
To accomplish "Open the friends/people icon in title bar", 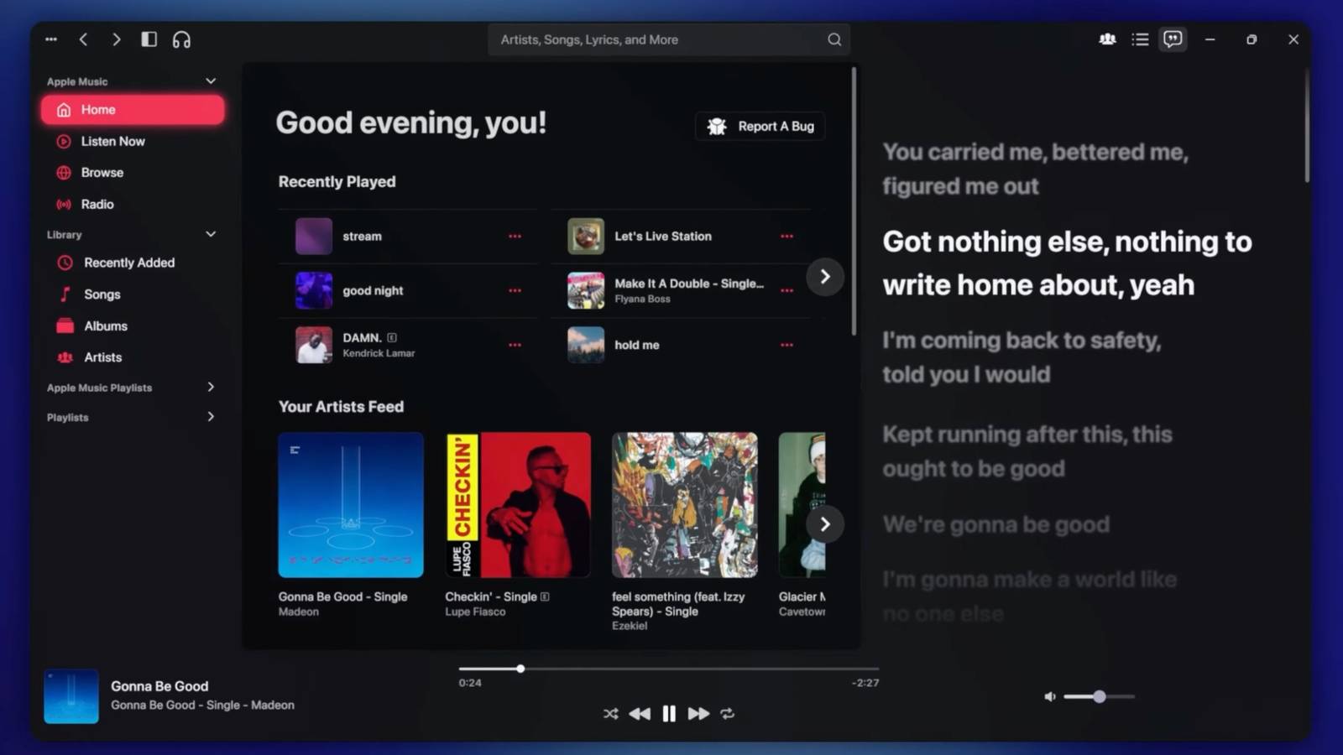I will click(1107, 39).
